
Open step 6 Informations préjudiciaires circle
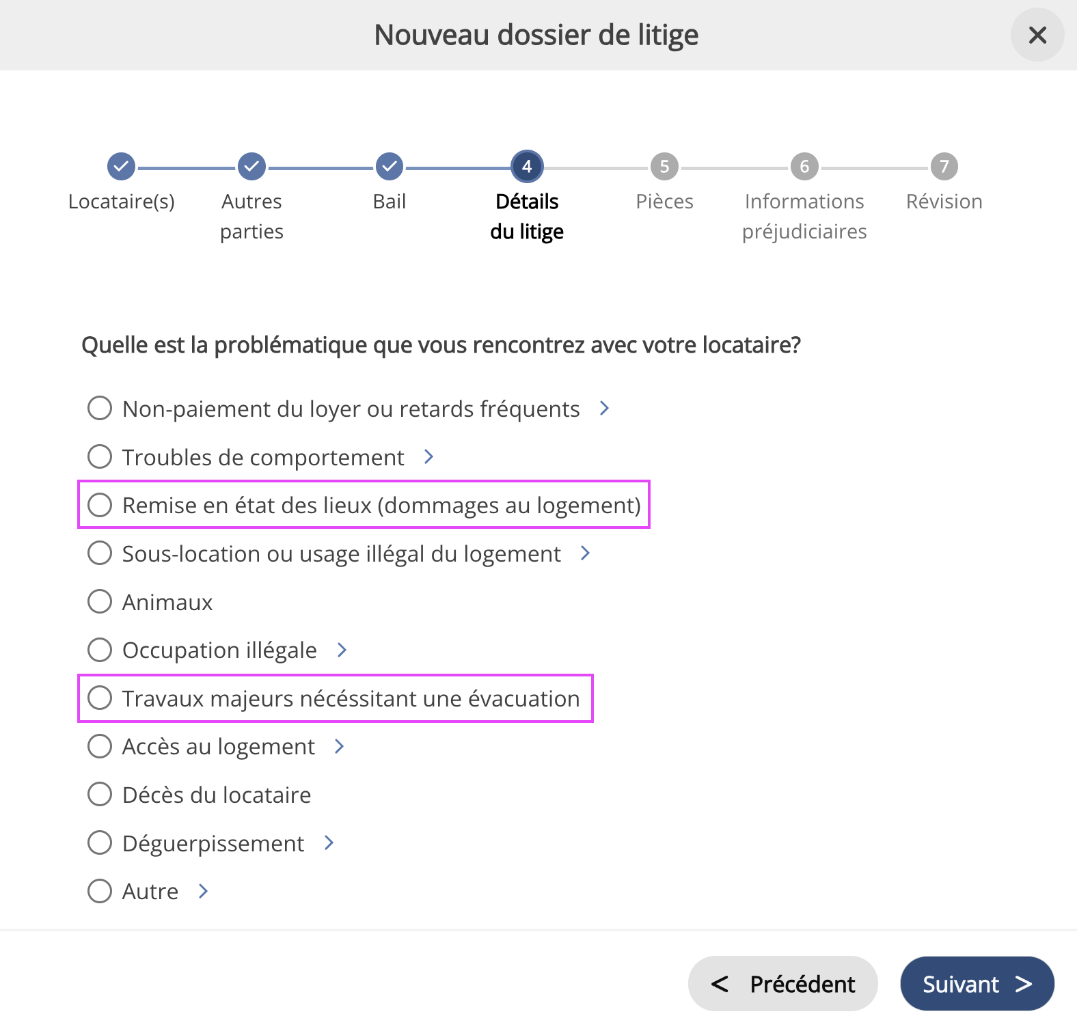pyautogui.click(x=804, y=166)
